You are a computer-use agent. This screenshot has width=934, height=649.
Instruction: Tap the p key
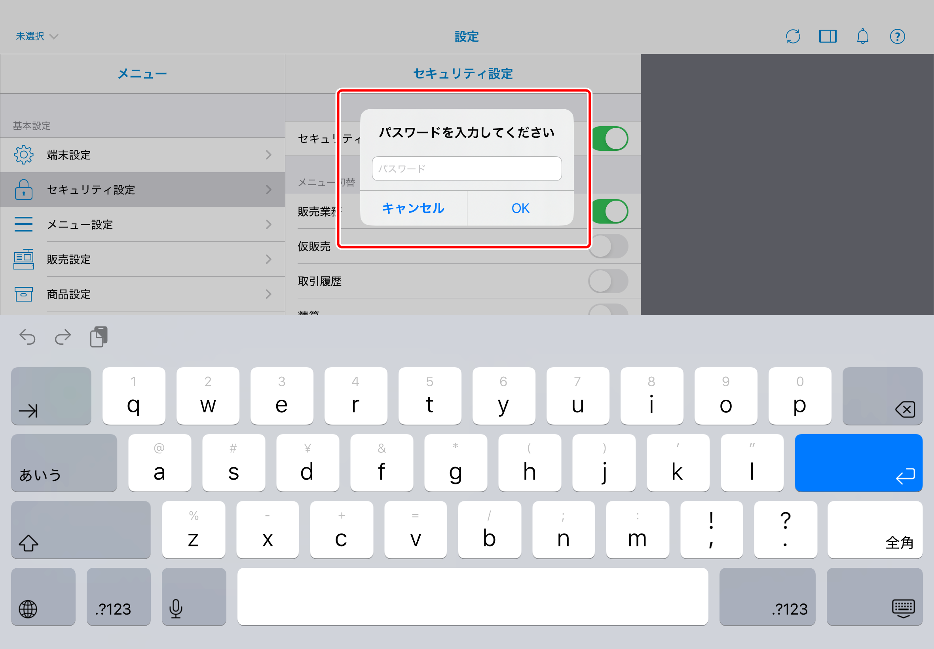800,396
